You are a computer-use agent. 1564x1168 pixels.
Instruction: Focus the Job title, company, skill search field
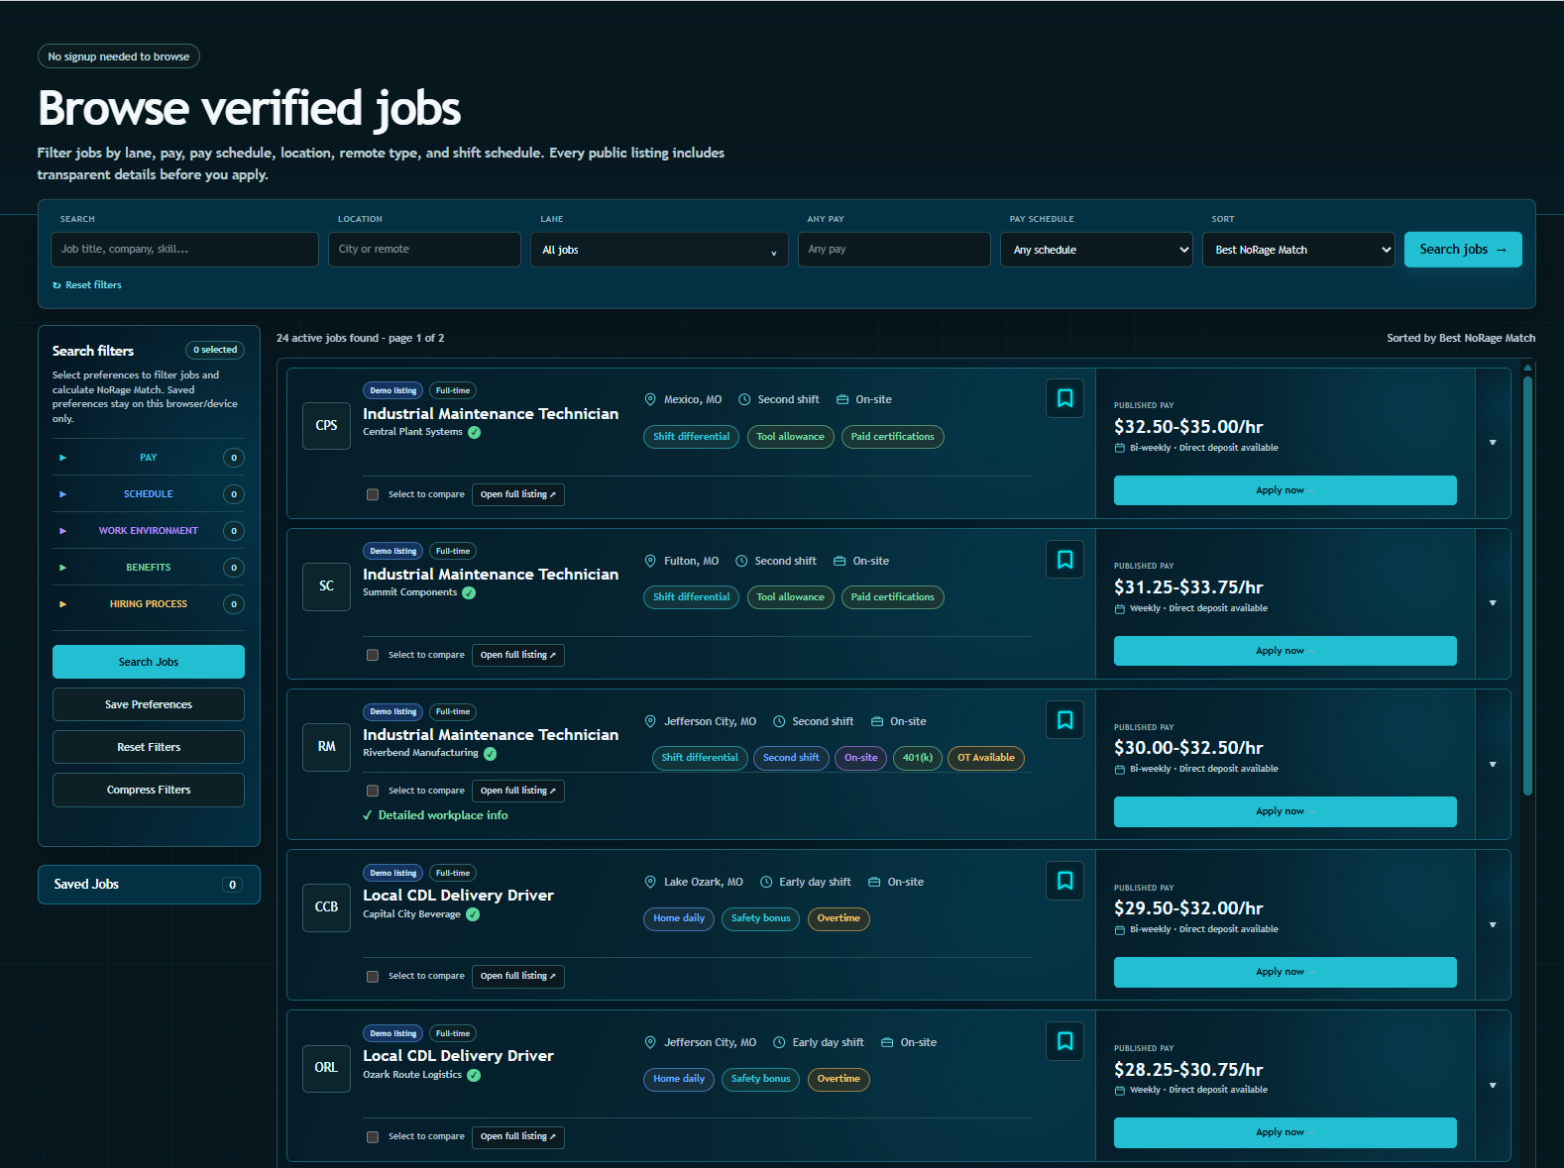(x=184, y=250)
